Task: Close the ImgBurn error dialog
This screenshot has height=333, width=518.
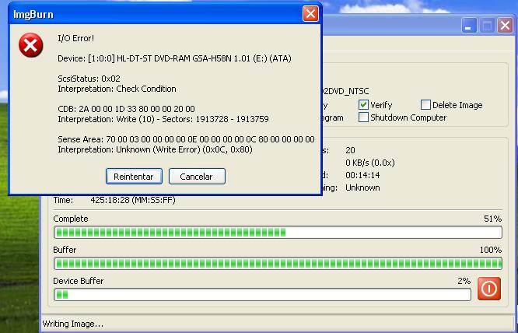Action: [x=310, y=14]
